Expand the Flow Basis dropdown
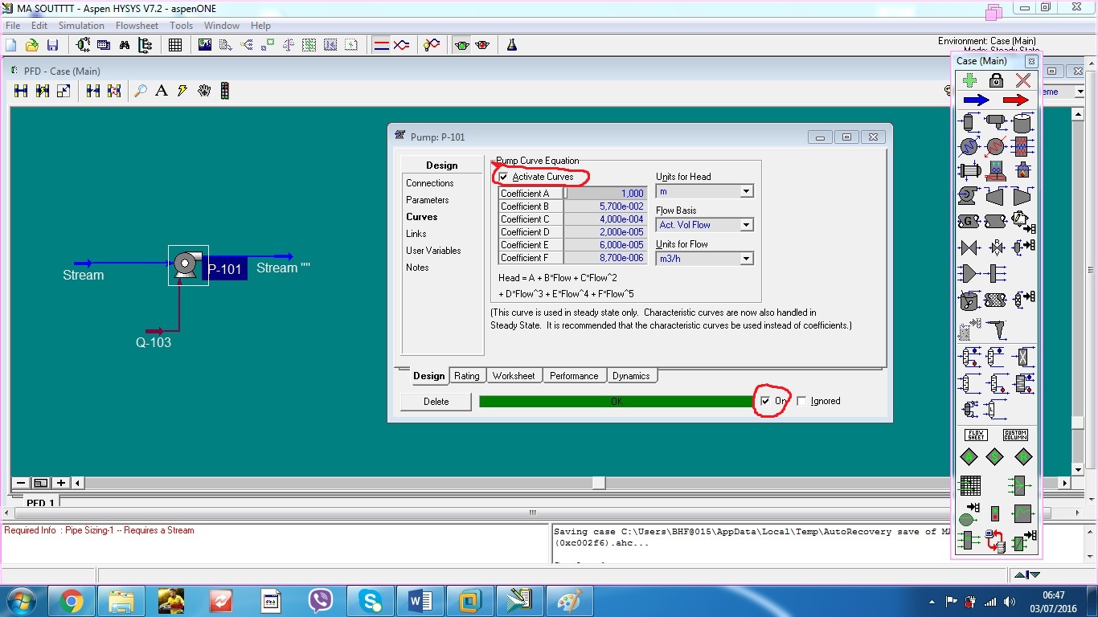1098x617 pixels. (746, 225)
